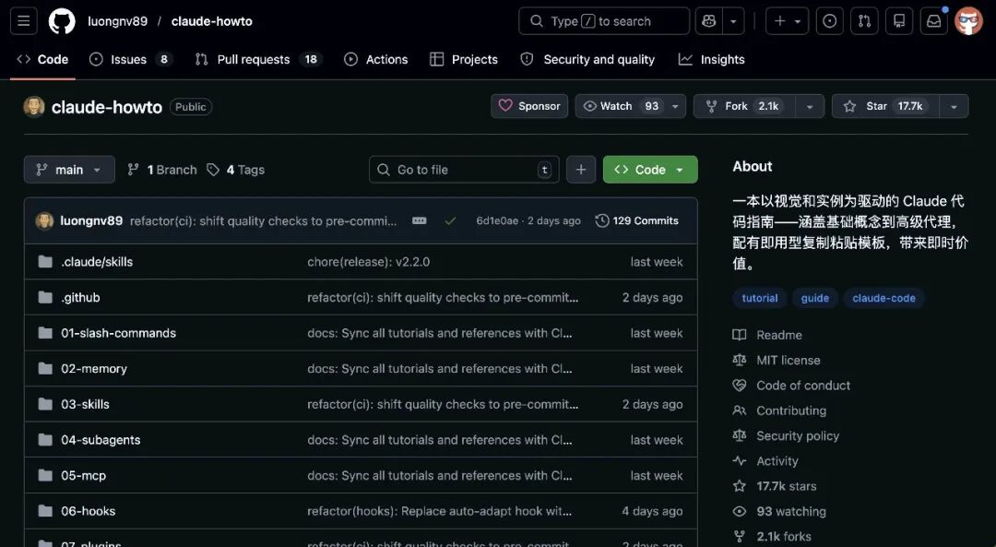The height and width of the screenshot is (547, 996).
Task: Open the 'chore(release): v2.2.0' commit message
Action: (368, 262)
